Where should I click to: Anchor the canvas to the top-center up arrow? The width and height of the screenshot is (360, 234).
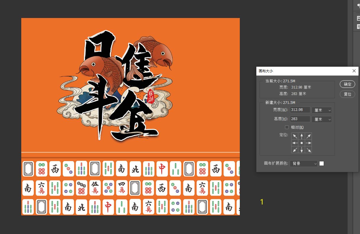302,136
